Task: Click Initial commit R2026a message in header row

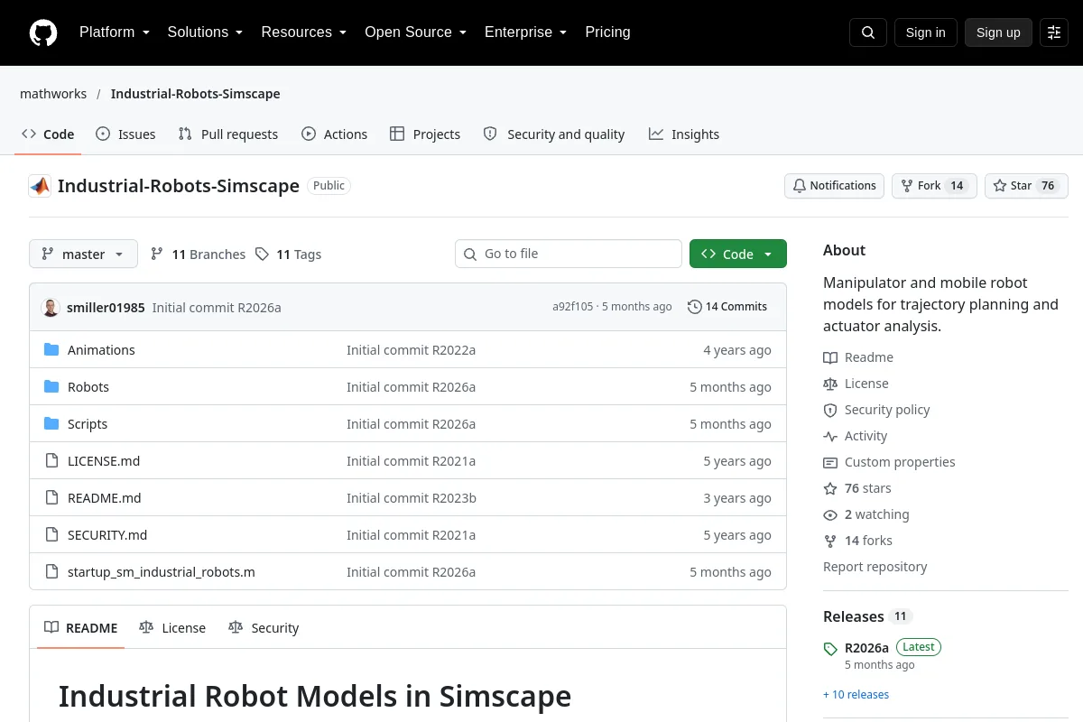Action: tap(217, 308)
